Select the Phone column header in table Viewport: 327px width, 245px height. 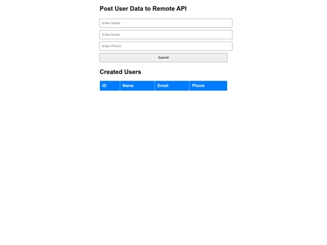208,86
